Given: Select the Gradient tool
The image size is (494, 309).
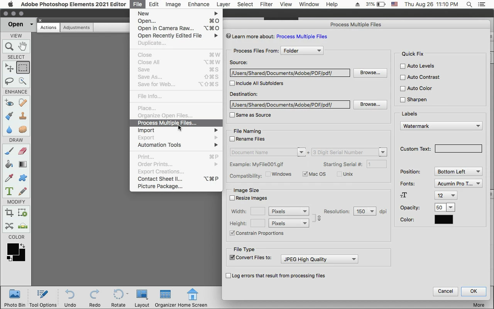Looking at the screenshot, I should coord(23,164).
